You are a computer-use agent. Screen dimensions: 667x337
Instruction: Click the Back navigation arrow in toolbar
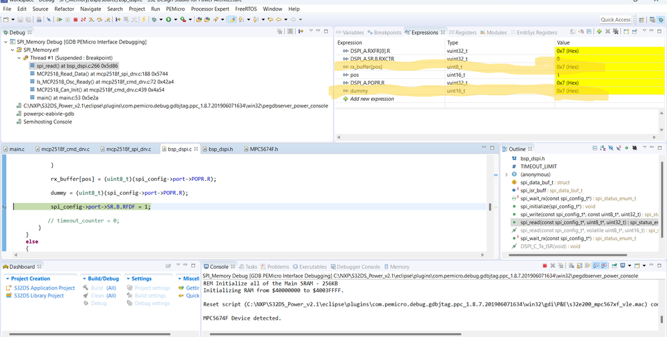tap(279, 19)
